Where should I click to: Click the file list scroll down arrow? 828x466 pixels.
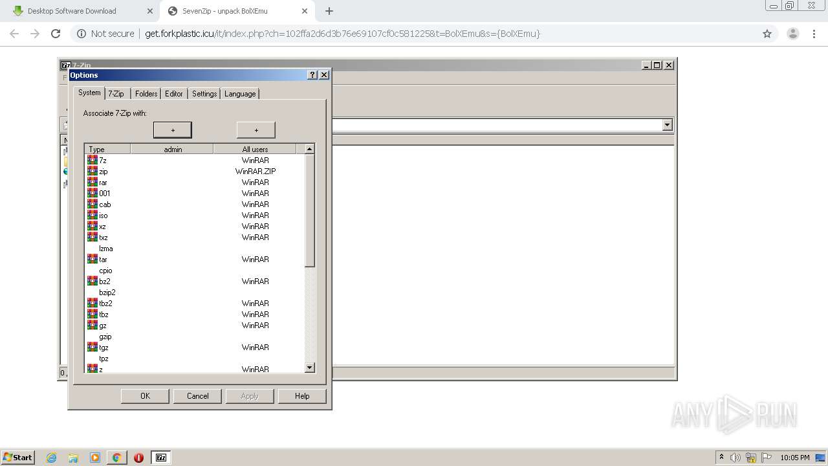coord(310,368)
